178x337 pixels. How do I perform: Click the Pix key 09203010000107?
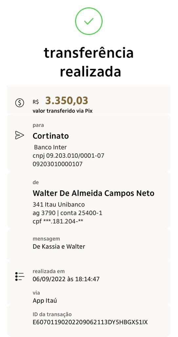coord(58,164)
